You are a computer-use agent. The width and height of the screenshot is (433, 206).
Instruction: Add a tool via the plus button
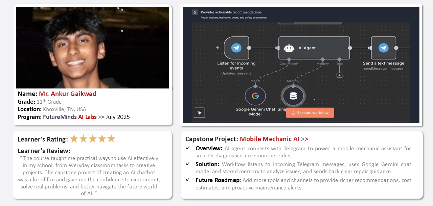click(339, 75)
